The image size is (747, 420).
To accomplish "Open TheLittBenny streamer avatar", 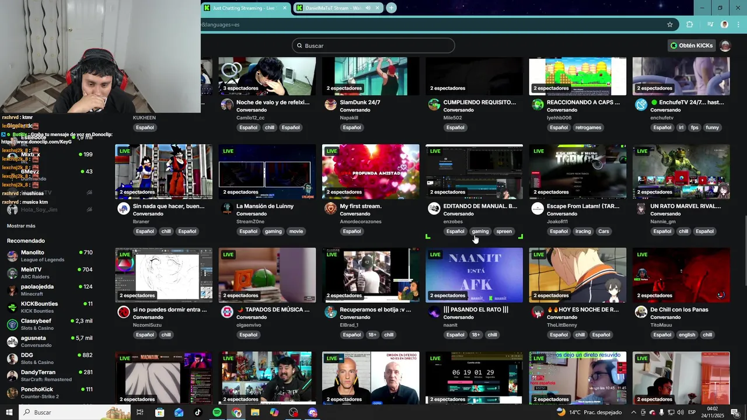I will pos(537,312).
